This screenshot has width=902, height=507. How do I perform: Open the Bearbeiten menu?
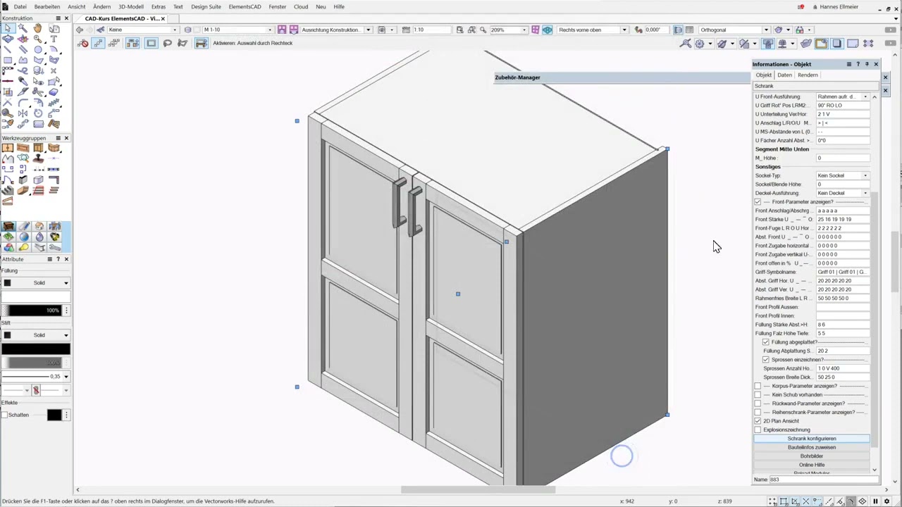tap(47, 6)
